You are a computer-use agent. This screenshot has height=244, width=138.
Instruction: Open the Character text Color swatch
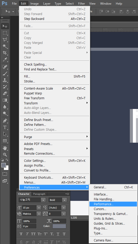coord(59,226)
